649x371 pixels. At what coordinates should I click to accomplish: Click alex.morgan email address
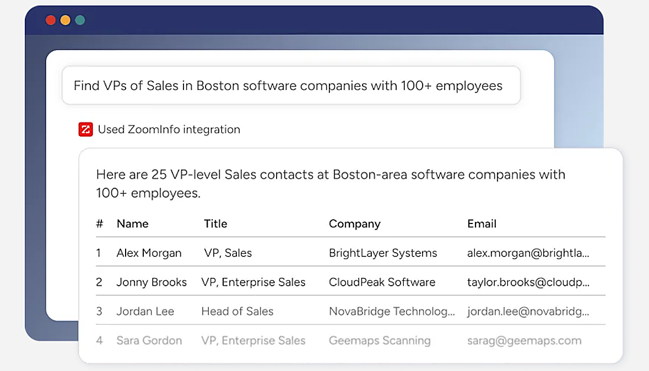pyautogui.click(x=528, y=253)
